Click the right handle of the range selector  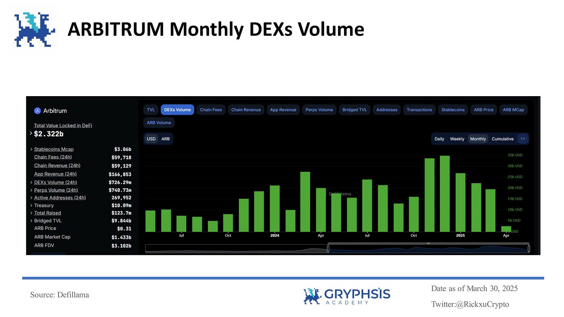tap(529, 249)
